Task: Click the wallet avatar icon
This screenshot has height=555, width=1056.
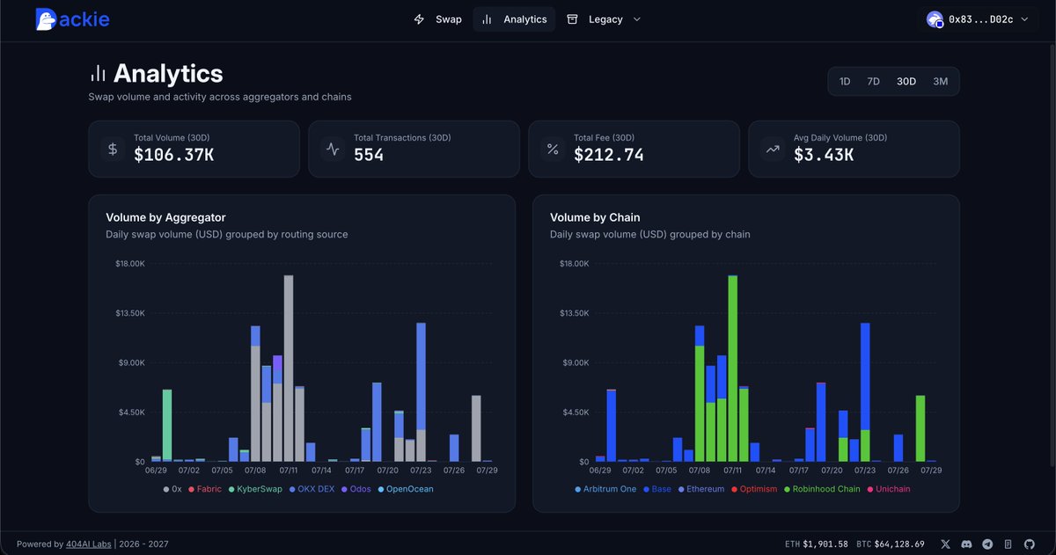Action: [x=935, y=19]
